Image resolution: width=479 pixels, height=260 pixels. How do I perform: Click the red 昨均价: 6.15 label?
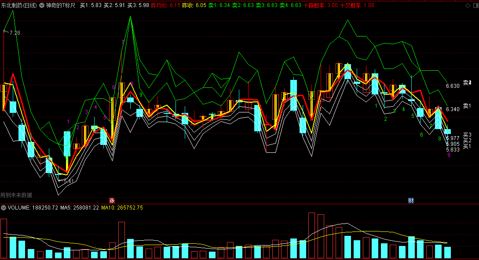pyautogui.click(x=166, y=6)
